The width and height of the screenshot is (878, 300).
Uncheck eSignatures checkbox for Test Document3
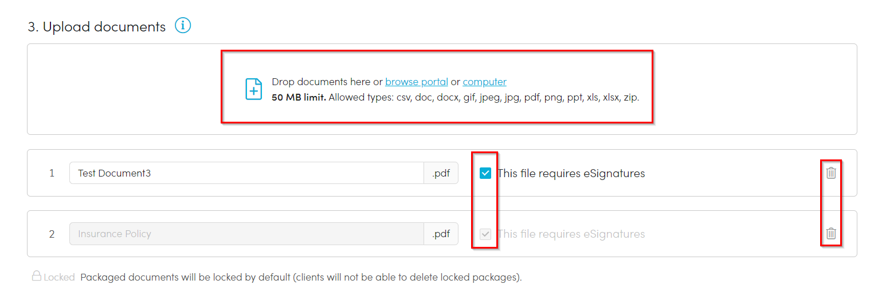click(485, 173)
